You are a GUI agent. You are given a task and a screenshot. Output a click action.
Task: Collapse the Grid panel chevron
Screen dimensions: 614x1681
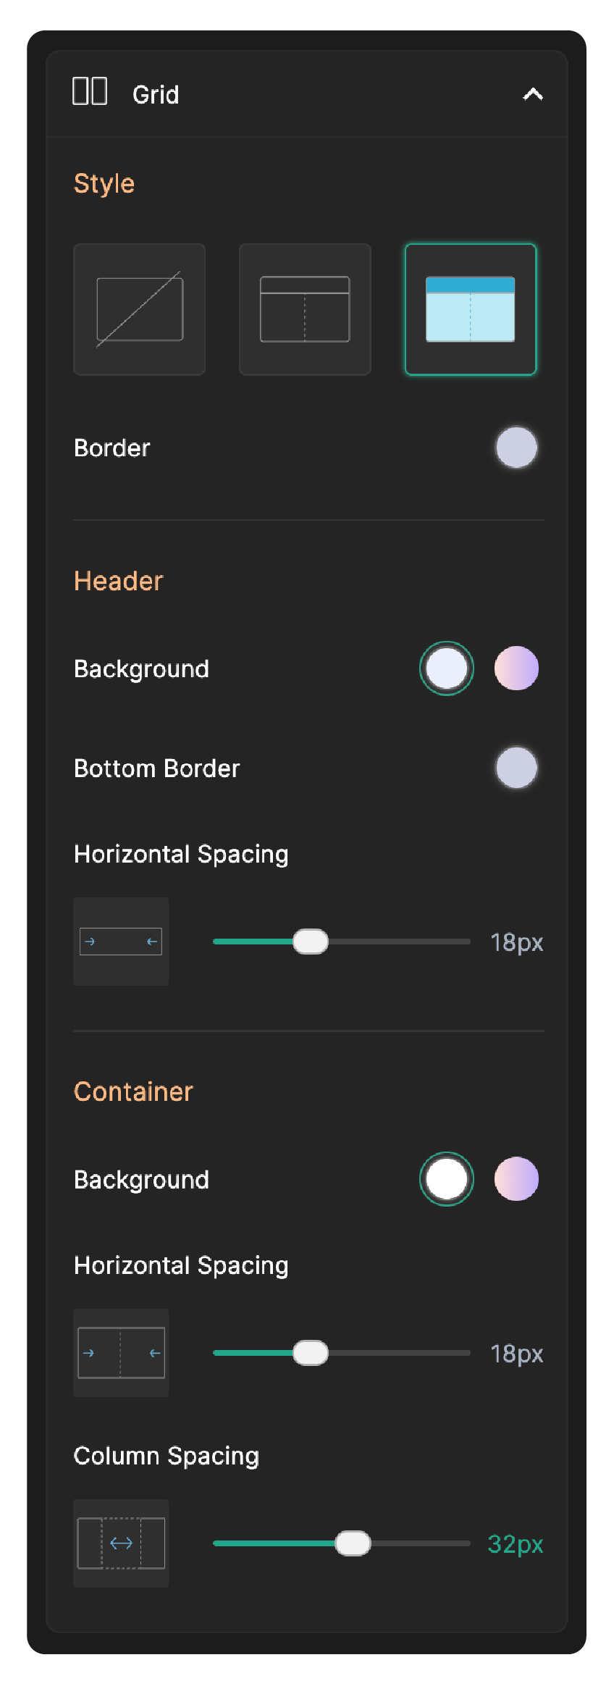pyautogui.click(x=533, y=94)
